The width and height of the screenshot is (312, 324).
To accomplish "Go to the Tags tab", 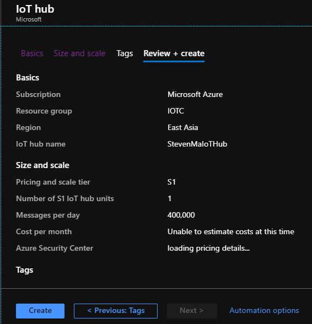I will [x=125, y=53].
